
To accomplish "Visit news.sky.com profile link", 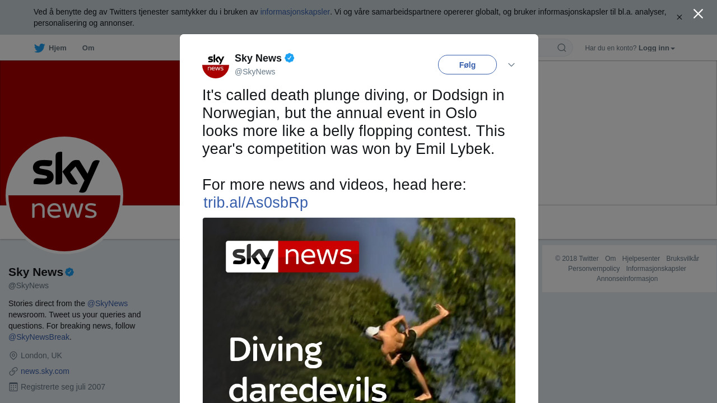I will tap(45, 371).
